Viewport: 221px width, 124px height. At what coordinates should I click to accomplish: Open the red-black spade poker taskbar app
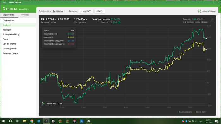tap(75, 121)
